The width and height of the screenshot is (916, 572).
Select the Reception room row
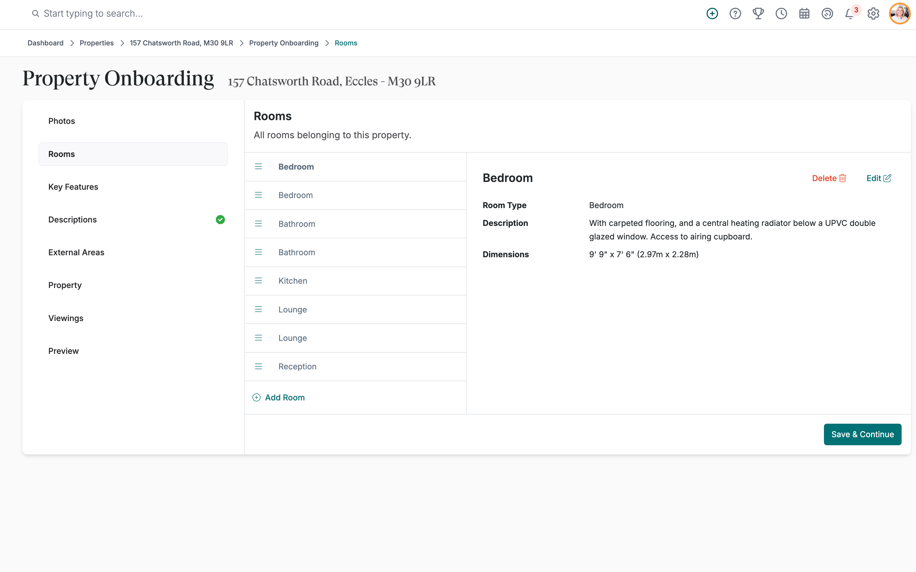tap(355, 366)
